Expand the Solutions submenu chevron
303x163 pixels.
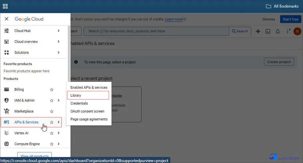pyautogui.click(x=59, y=53)
